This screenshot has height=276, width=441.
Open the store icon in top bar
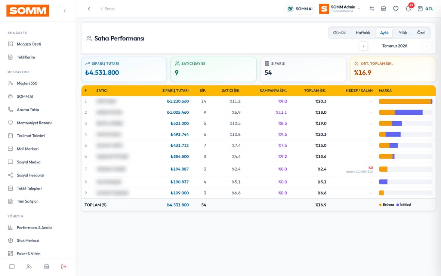383,9
